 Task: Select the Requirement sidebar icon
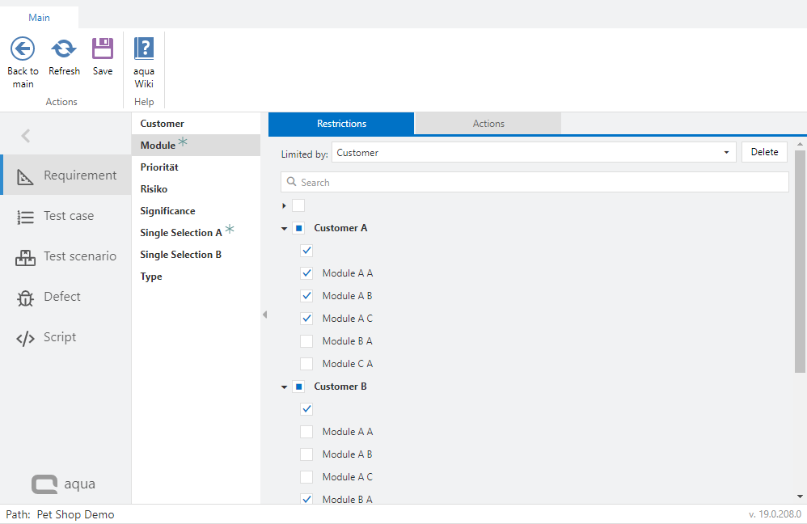[25, 175]
